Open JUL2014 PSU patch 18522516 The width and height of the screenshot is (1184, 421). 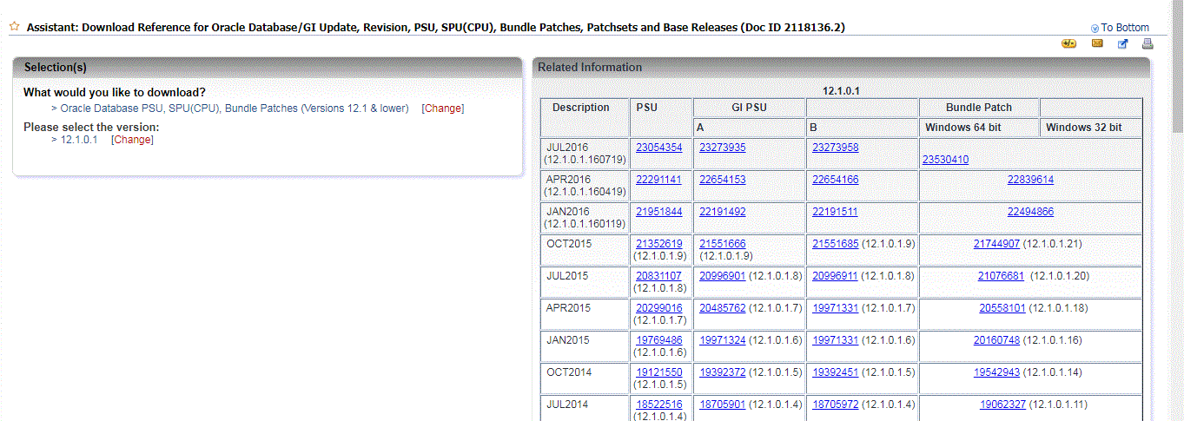(x=659, y=405)
